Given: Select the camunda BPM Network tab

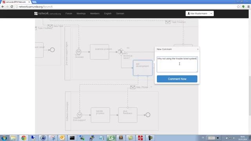Looking at the screenshot, I should click(16, 2).
